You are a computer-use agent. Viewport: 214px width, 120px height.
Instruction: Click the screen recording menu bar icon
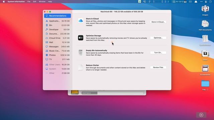190,2
